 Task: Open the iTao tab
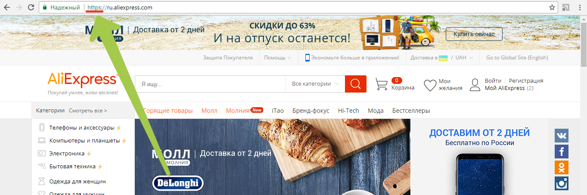tap(278, 111)
